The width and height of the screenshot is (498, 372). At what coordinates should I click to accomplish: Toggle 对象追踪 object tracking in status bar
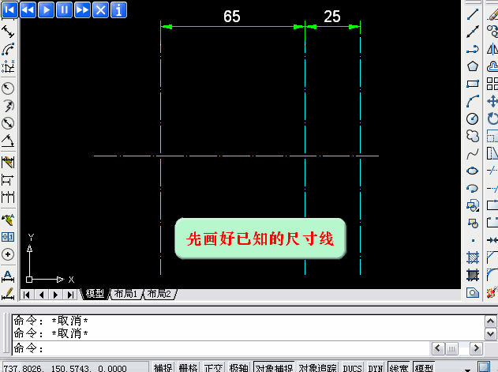[x=317, y=368]
